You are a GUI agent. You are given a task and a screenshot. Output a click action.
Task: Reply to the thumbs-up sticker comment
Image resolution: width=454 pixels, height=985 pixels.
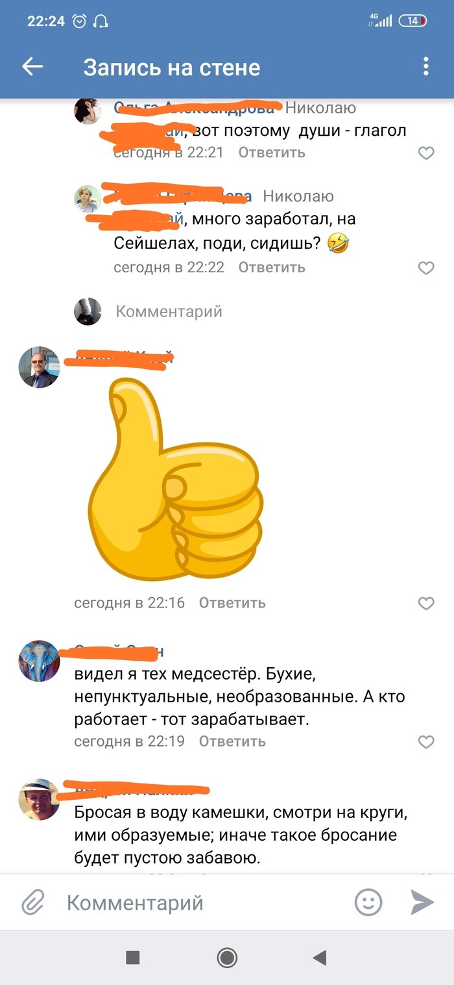(232, 603)
